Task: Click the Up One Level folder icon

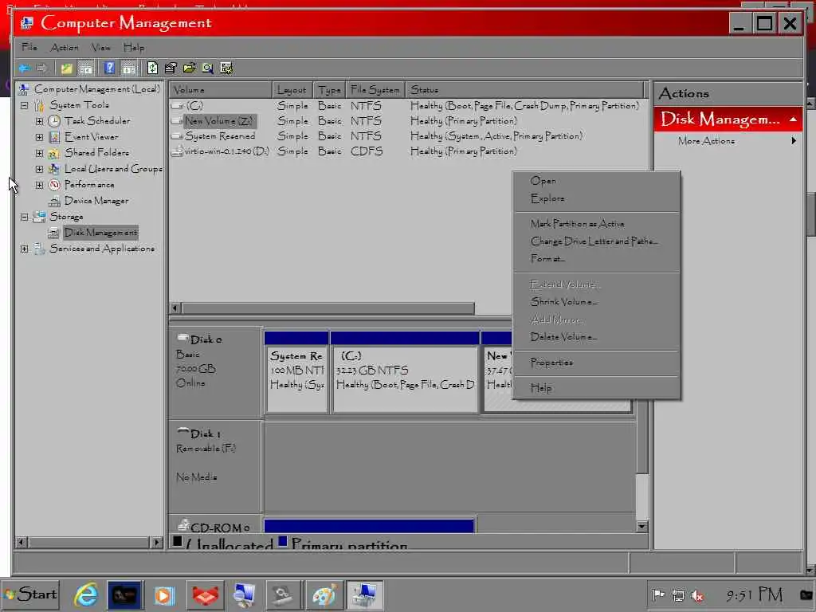Action: (67, 69)
